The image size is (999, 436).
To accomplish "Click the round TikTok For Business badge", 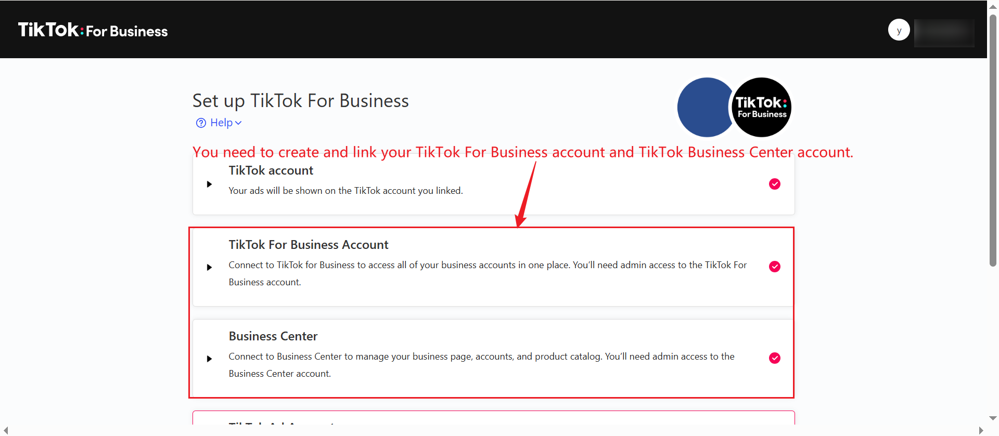I will click(x=762, y=107).
